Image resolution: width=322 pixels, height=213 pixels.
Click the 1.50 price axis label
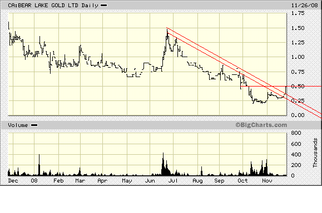[298, 28]
